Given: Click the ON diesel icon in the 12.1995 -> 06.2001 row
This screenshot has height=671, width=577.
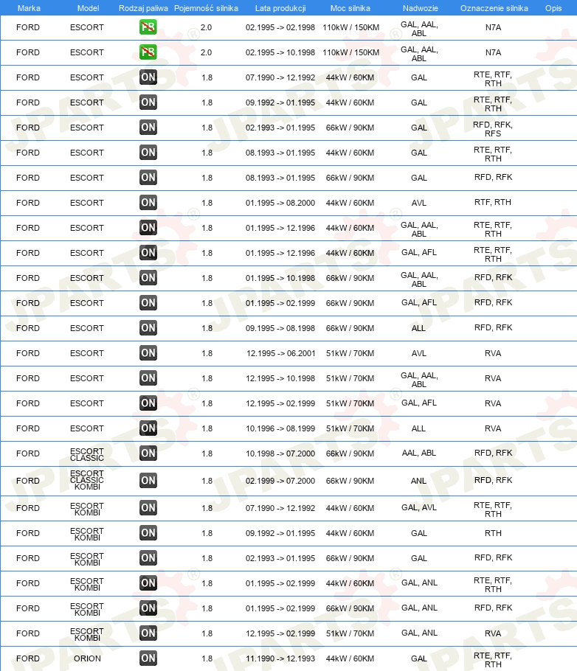Looking at the screenshot, I should (x=148, y=353).
